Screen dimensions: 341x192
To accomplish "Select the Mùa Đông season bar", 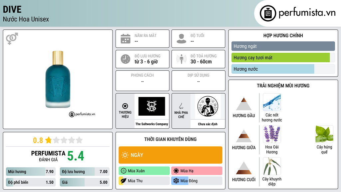I will (197, 181).
